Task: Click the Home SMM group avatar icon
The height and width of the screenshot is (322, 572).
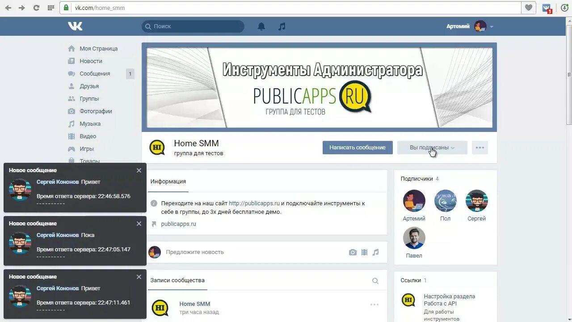Action: (157, 147)
